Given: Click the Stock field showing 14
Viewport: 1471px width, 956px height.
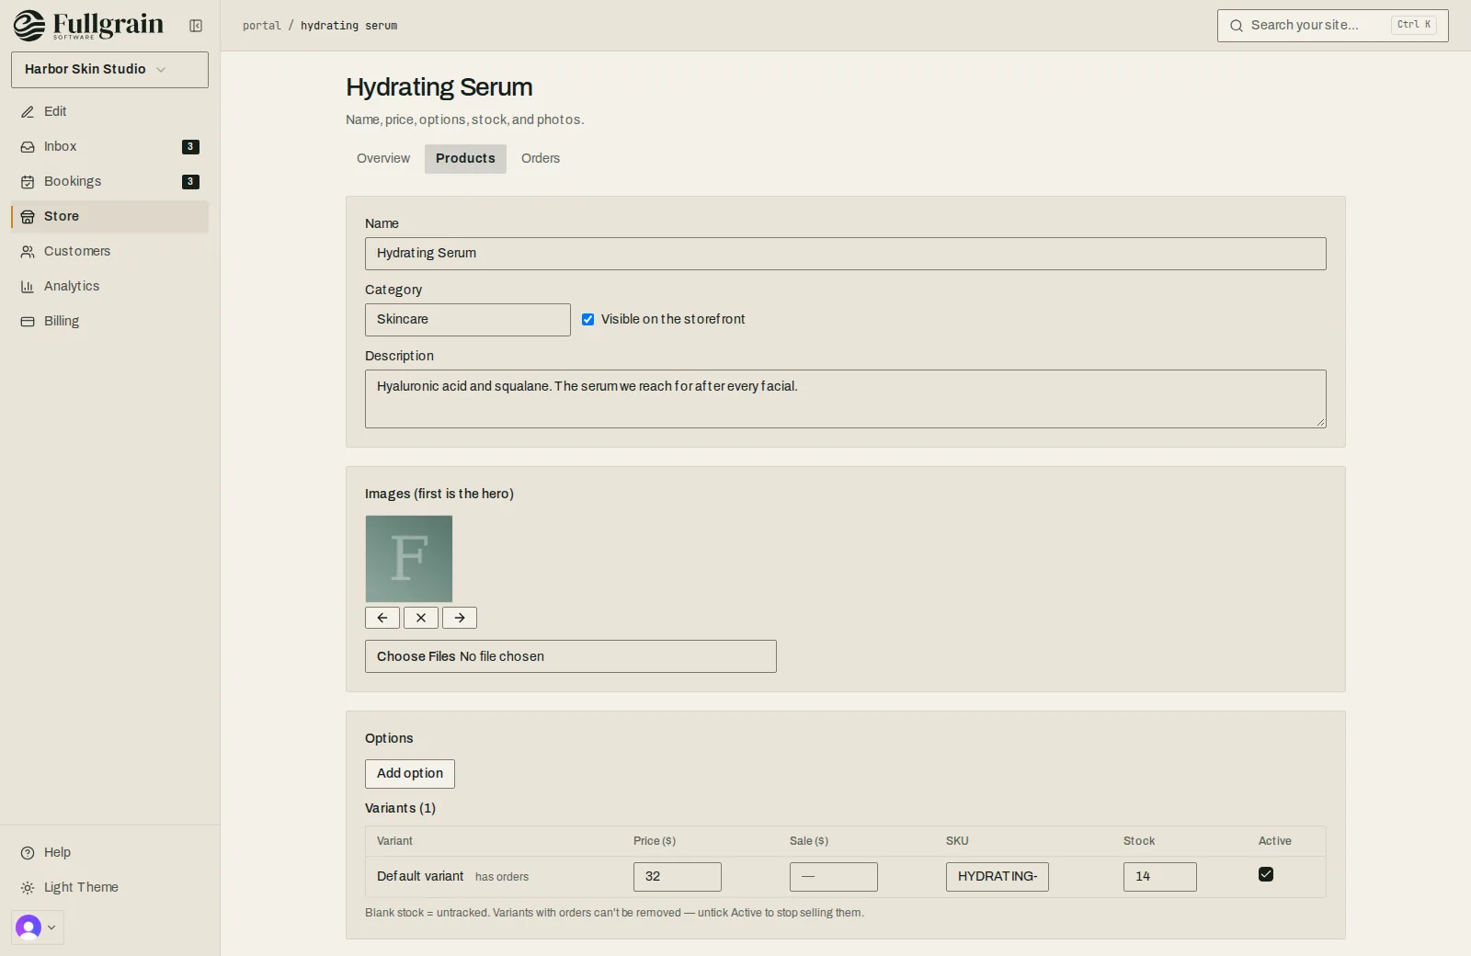Looking at the screenshot, I should coord(1160,877).
